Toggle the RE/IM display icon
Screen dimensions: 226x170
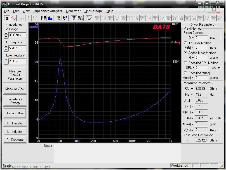[80, 18]
